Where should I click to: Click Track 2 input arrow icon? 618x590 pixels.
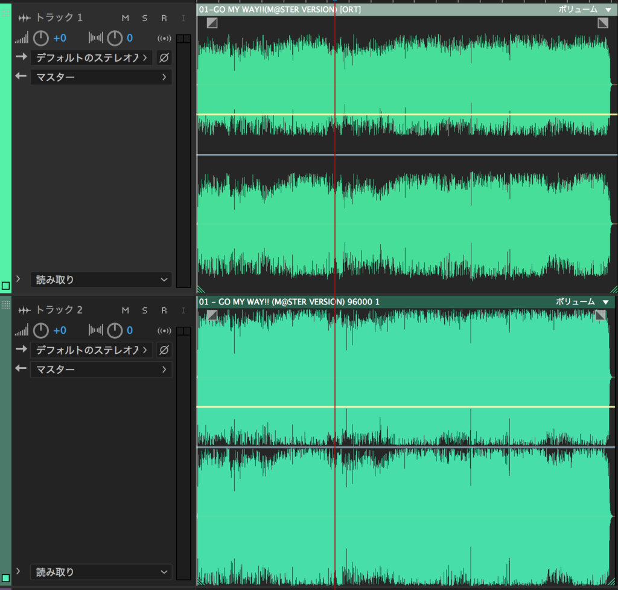click(21, 349)
